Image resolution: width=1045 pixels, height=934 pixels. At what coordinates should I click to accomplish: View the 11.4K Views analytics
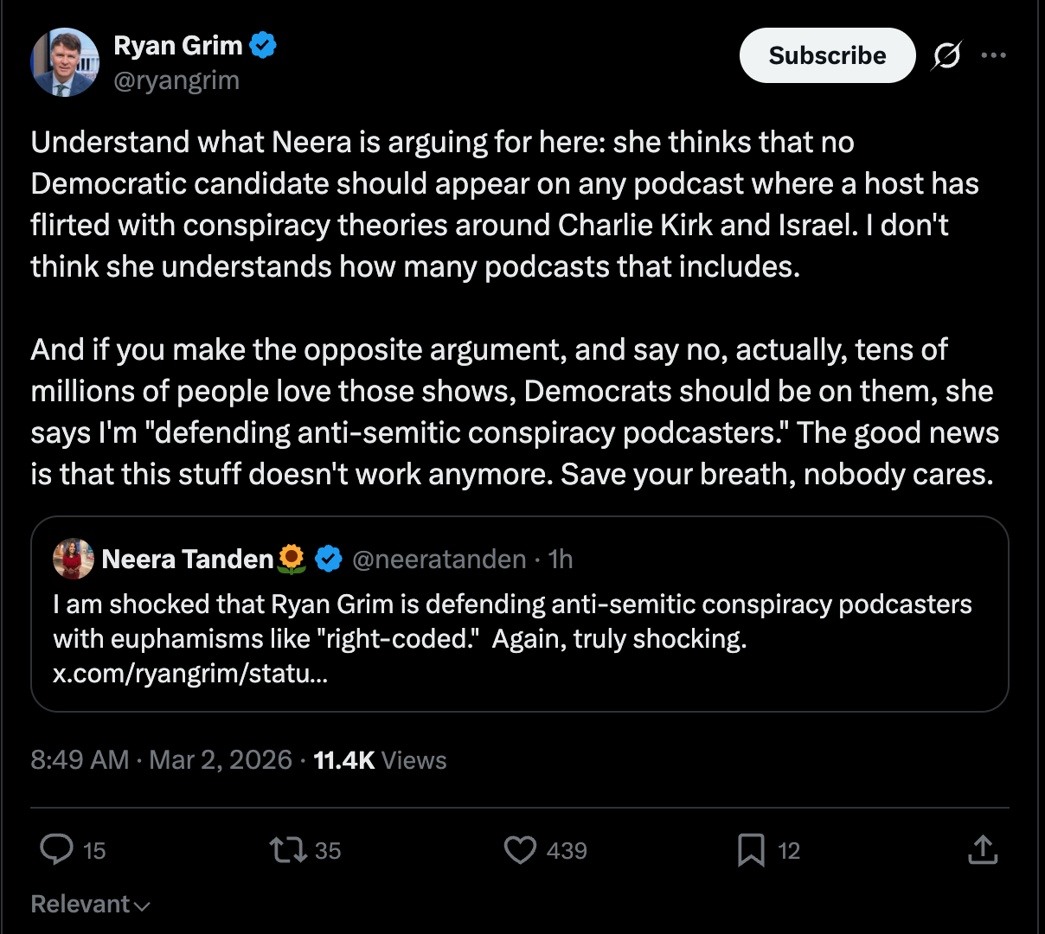click(380, 760)
